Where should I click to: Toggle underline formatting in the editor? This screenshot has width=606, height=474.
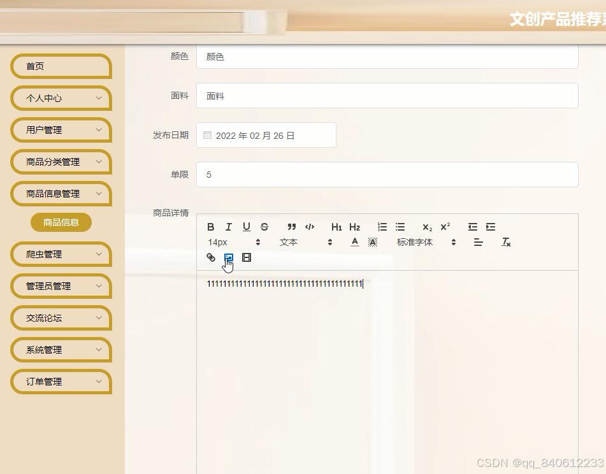(247, 227)
